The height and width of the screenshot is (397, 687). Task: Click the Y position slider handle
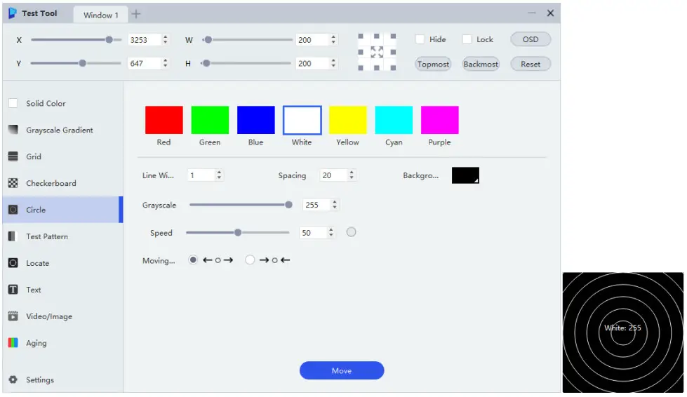tap(82, 63)
